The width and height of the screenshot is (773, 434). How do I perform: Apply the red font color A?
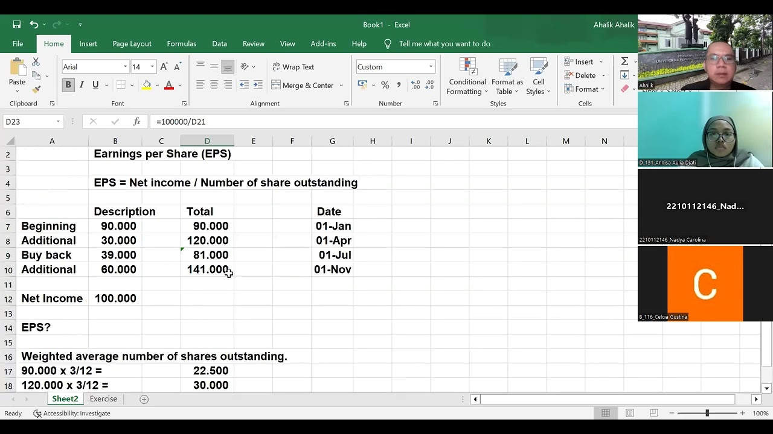click(x=169, y=85)
